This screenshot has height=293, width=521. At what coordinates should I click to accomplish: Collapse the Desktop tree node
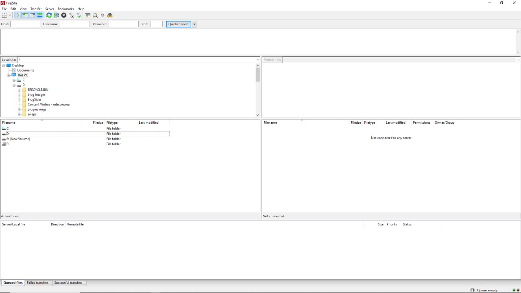(4, 66)
